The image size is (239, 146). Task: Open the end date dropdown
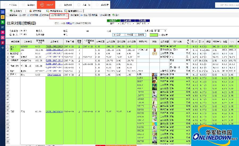148,24
